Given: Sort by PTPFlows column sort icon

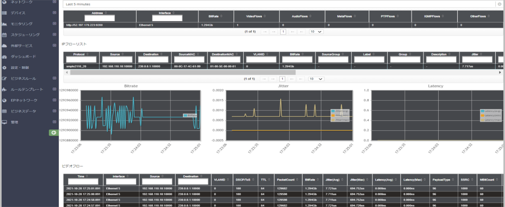Looking at the screenshot, I should coord(398,16).
